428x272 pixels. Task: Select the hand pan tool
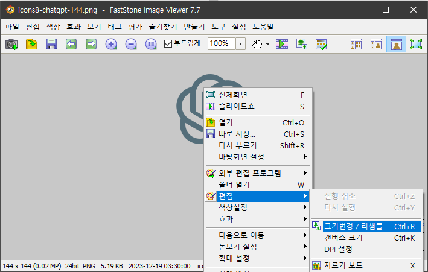coord(257,44)
